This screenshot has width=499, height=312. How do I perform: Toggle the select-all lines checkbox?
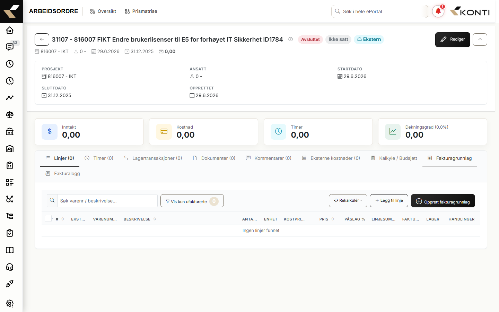coord(49,218)
